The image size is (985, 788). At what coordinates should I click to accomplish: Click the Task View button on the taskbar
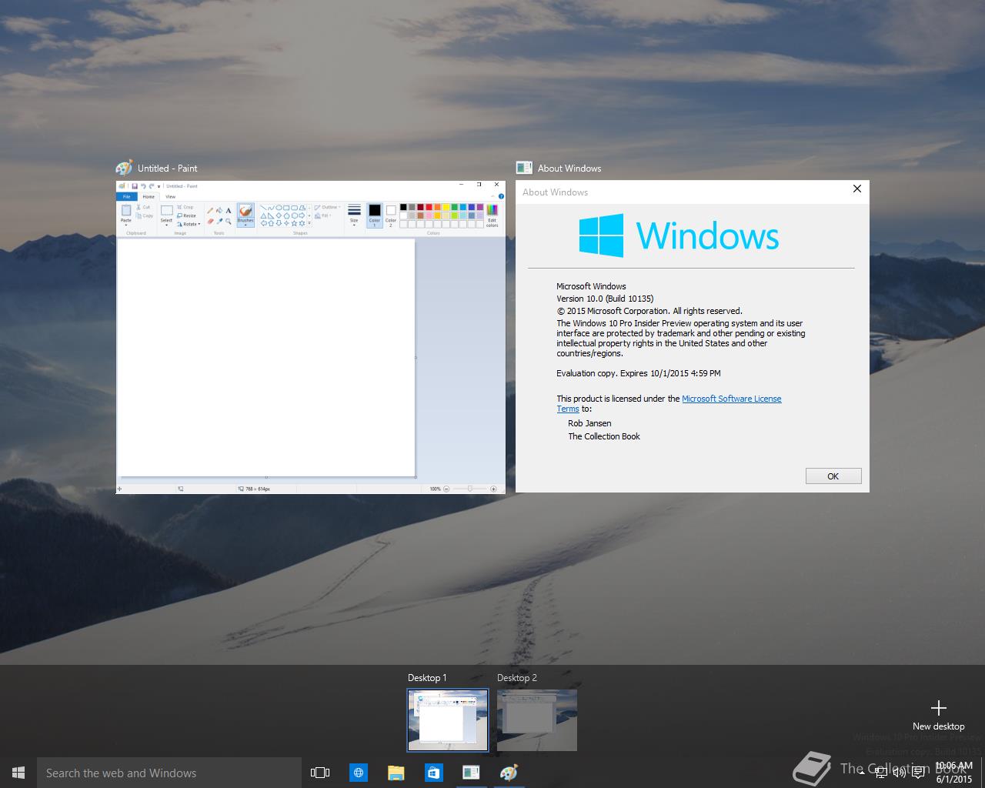tap(320, 773)
